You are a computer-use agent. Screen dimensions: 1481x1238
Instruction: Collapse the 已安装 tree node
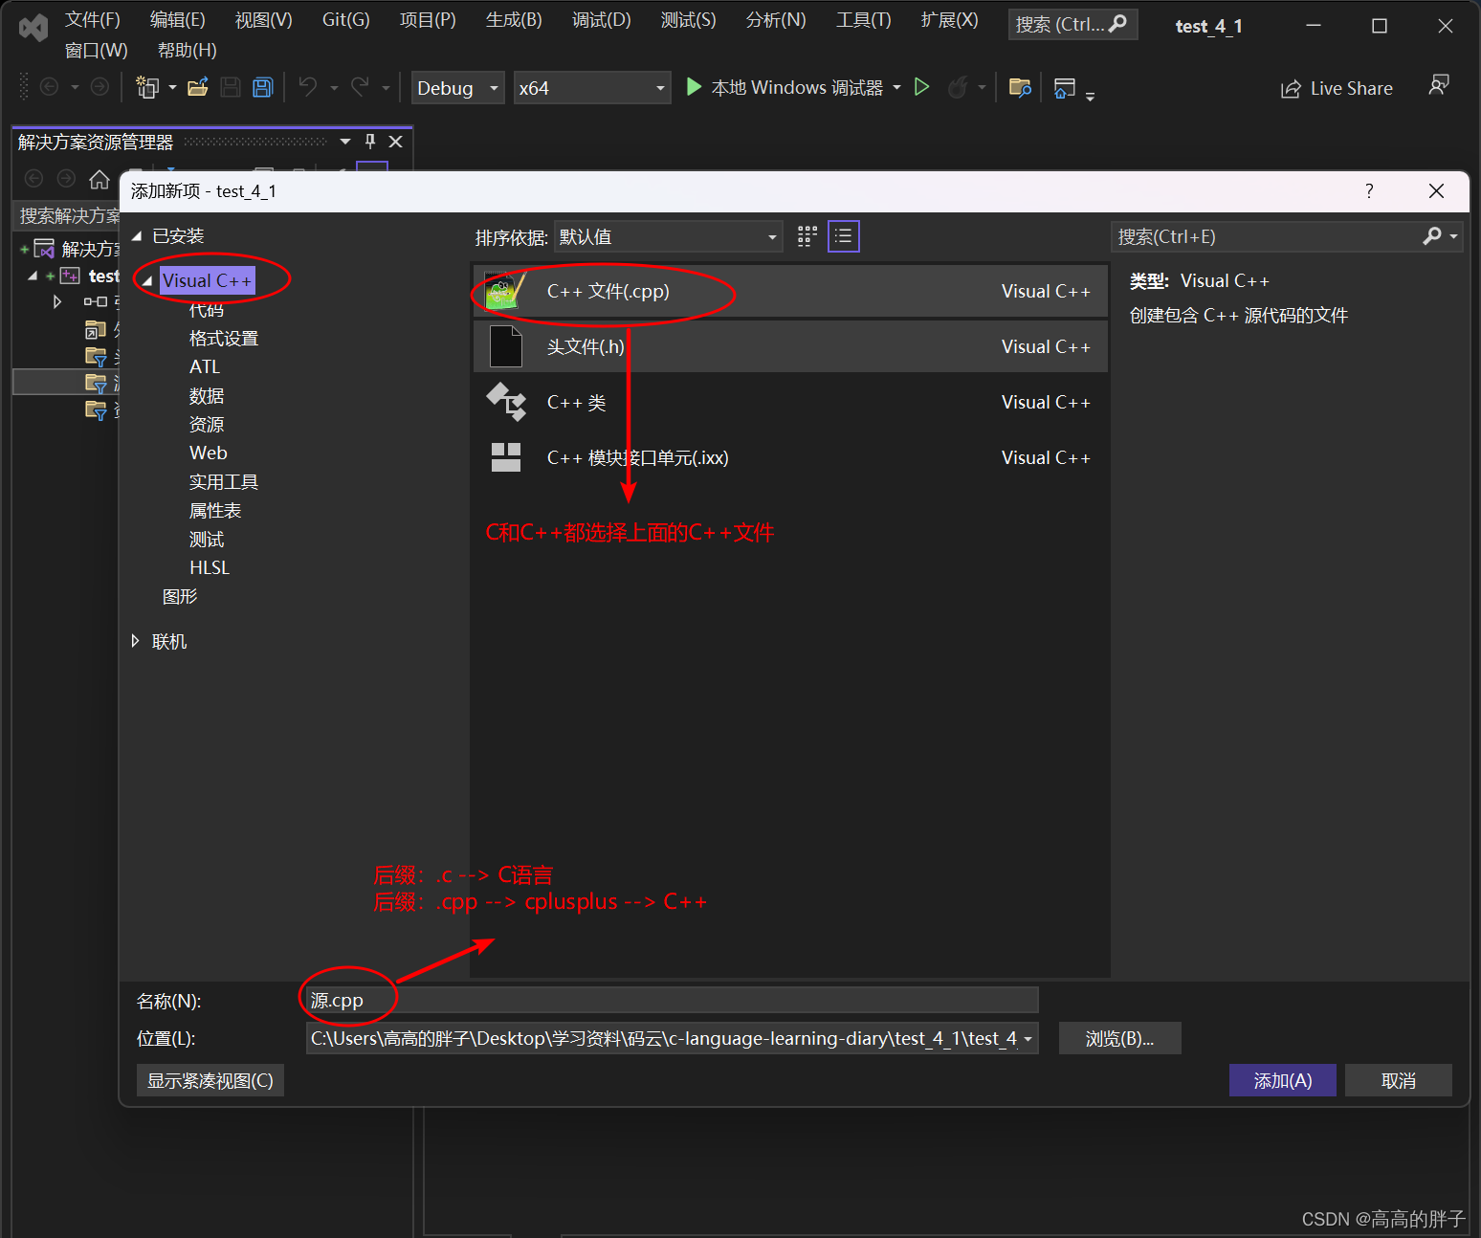coord(137,236)
